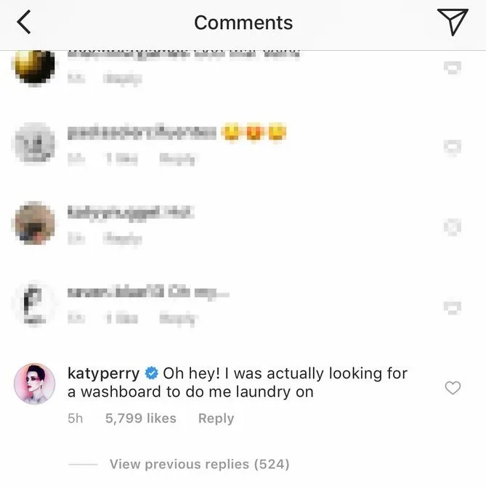Reply to katyperry's comment
486x488 pixels.
(x=216, y=418)
